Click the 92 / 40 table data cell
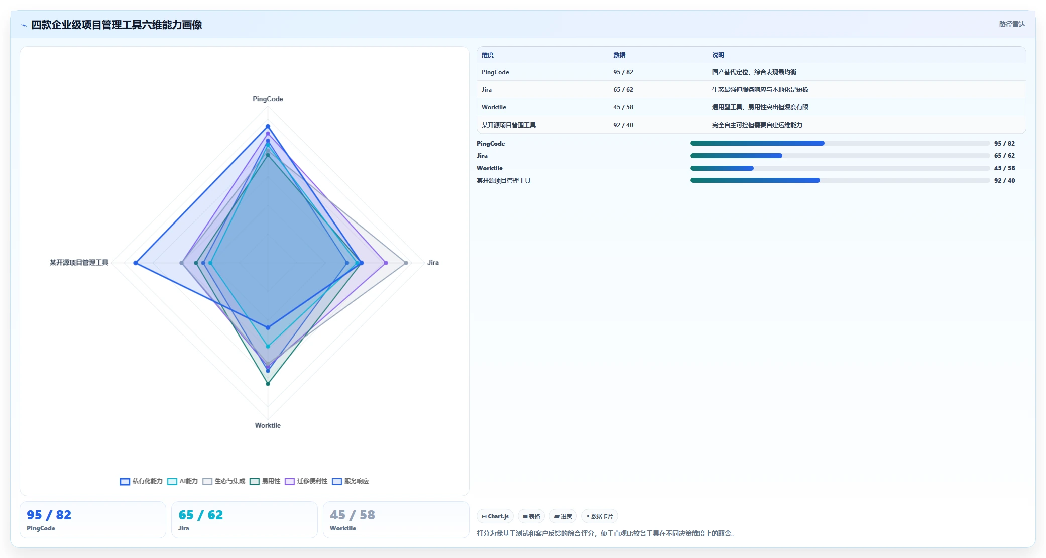Image resolution: width=1046 pixels, height=558 pixels. [623, 125]
